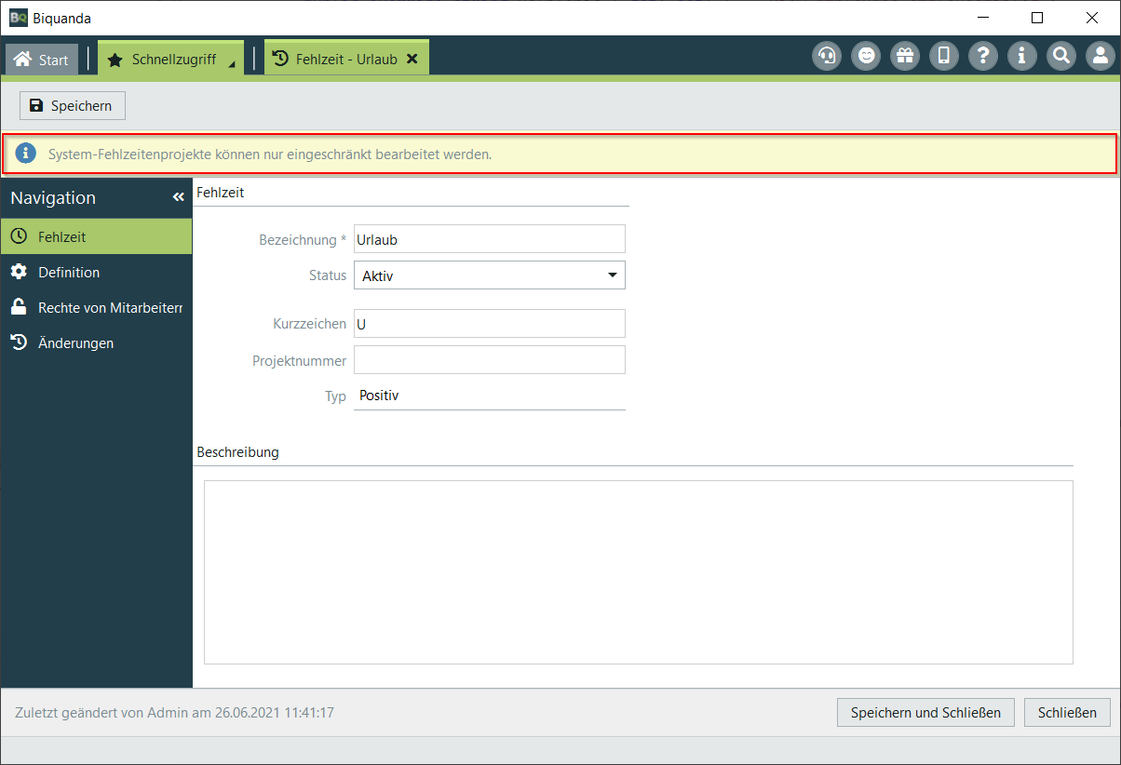Click the question mark help icon
The image size is (1121, 765).
coord(983,57)
